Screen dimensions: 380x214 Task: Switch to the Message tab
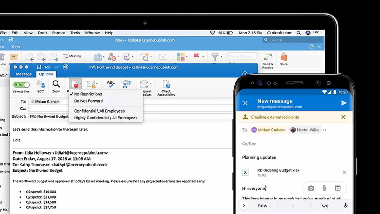(x=24, y=74)
